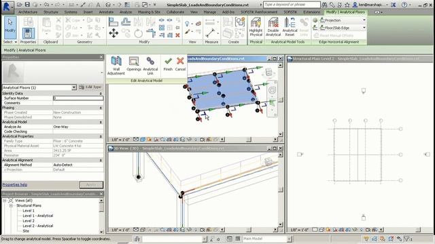Open the Structure ribbon tab

click(51, 12)
